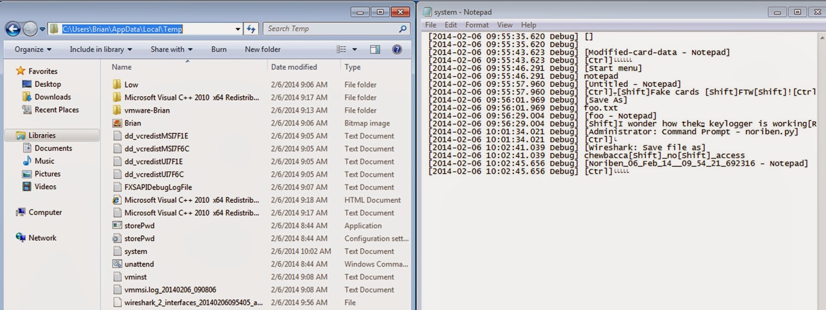Select the system text document icon
The width and height of the screenshot is (826, 310).
pyautogui.click(x=117, y=251)
